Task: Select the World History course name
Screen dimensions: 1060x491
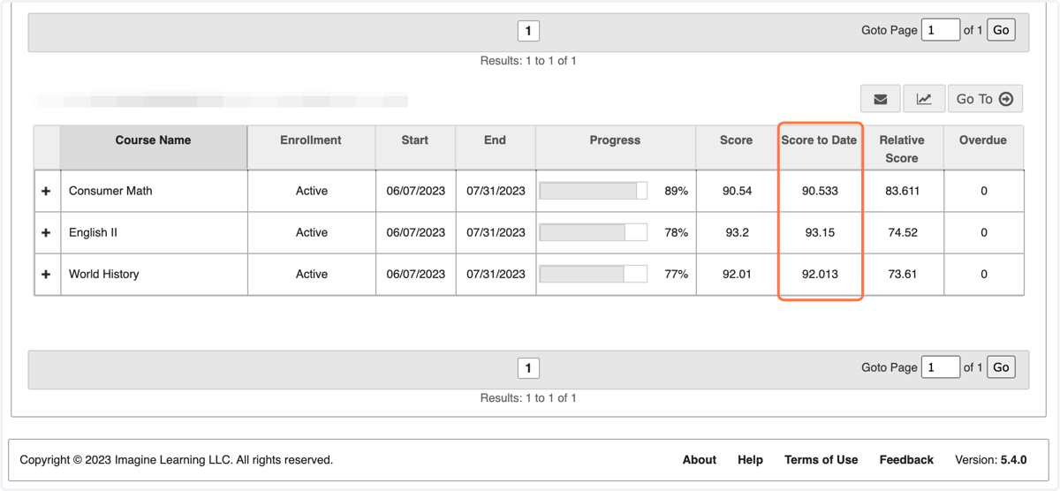Action: tap(104, 274)
